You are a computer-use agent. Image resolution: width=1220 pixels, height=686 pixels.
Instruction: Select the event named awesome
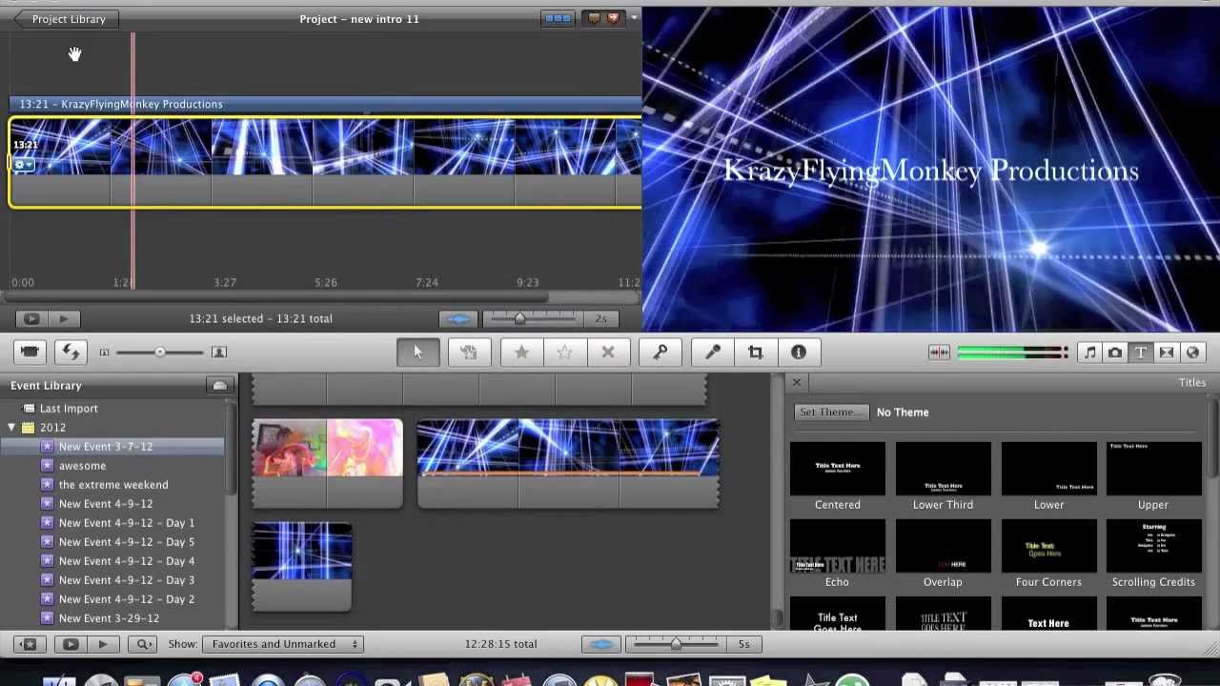click(82, 466)
